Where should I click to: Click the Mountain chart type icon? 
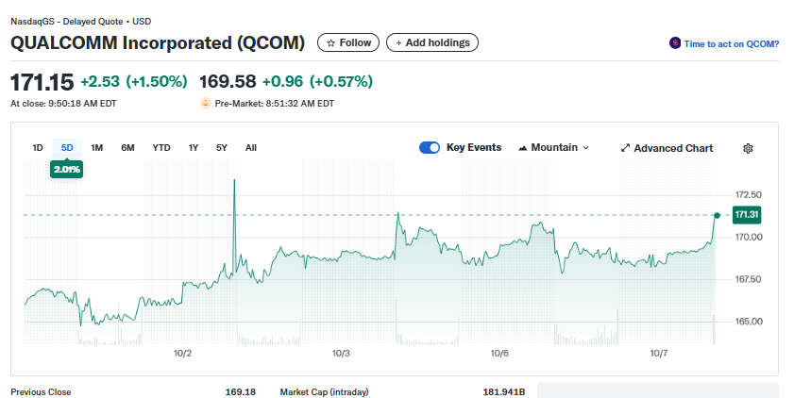[523, 148]
